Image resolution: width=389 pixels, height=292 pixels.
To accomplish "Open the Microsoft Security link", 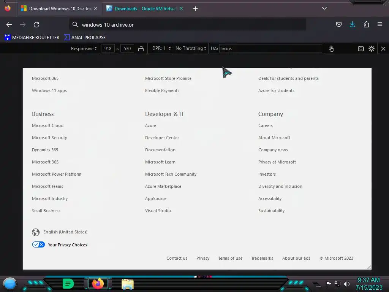I will (x=49, y=138).
